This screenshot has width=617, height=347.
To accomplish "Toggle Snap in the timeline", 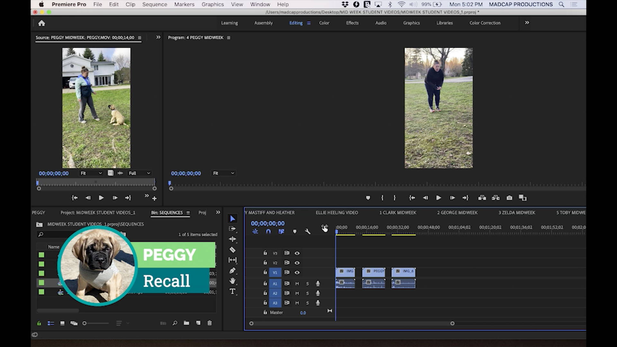I will coord(268,232).
